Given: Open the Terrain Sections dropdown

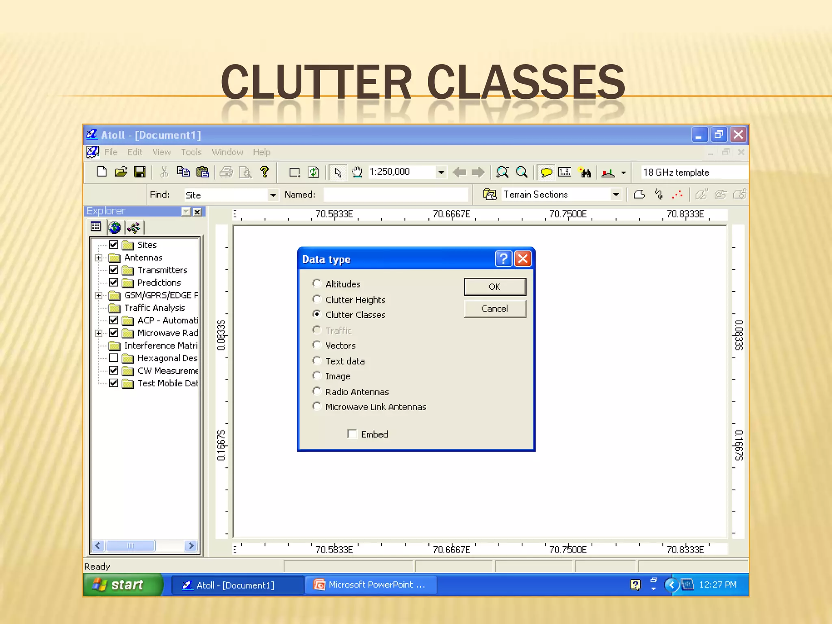Looking at the screenshot, I should (615, 195).
